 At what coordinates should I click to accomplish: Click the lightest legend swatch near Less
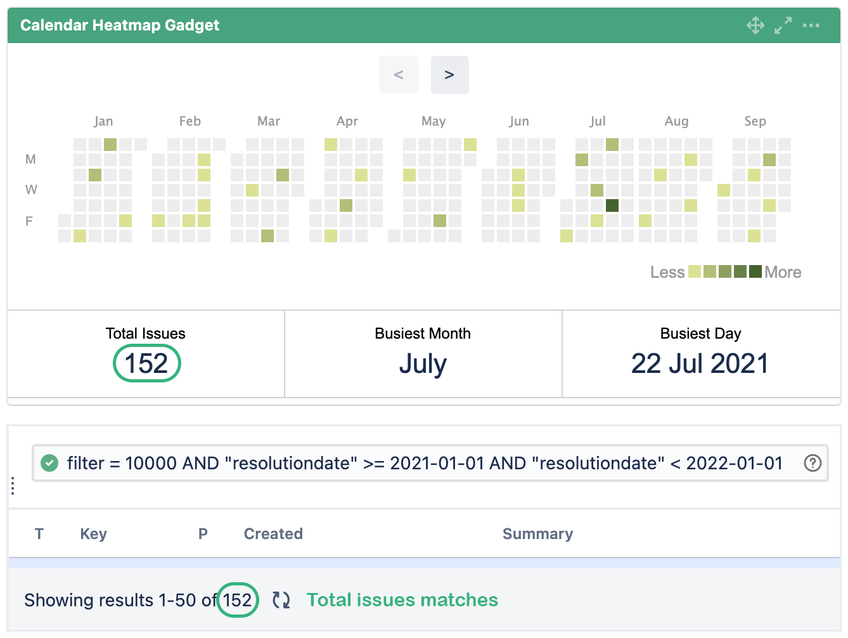[x=695, y=272]
